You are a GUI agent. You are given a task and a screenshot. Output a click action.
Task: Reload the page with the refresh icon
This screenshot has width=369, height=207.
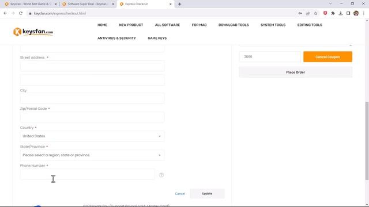pyautogui.click(x=21, y=13)
